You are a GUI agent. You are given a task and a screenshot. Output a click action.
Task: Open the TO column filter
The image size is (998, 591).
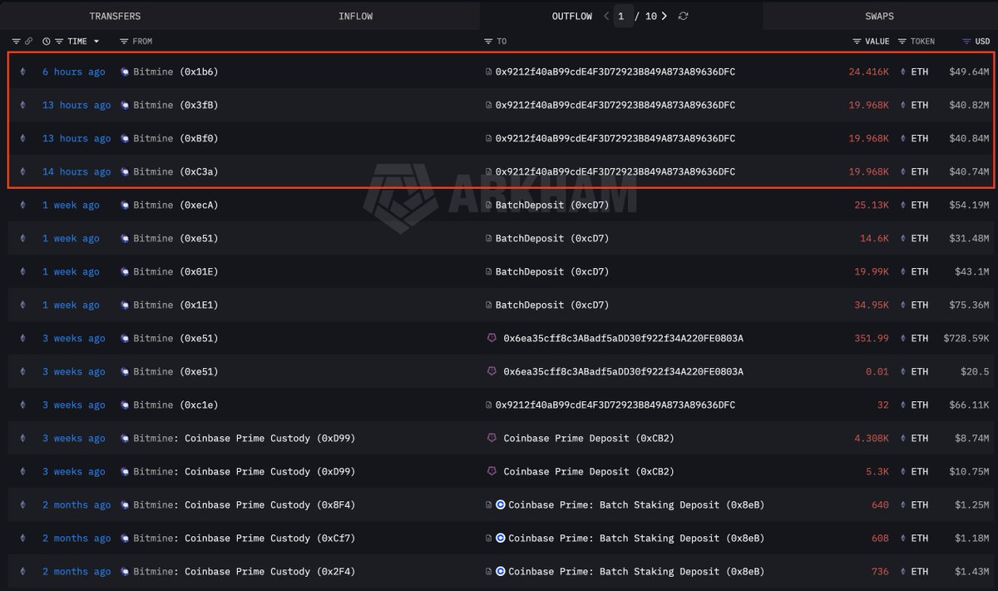pyautogui.click(x=489, y=41)
